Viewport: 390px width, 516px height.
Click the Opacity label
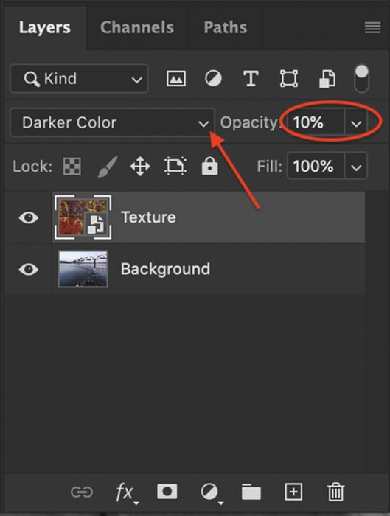click(x=250, y=122)
